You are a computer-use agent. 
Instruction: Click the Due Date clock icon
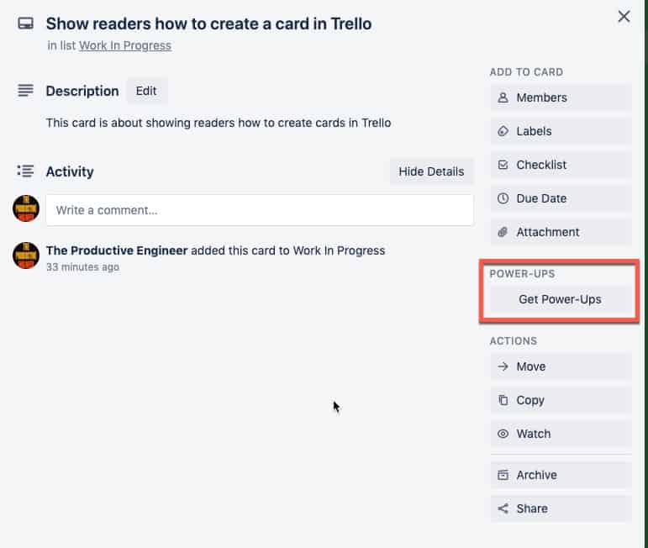click(503, 198)
